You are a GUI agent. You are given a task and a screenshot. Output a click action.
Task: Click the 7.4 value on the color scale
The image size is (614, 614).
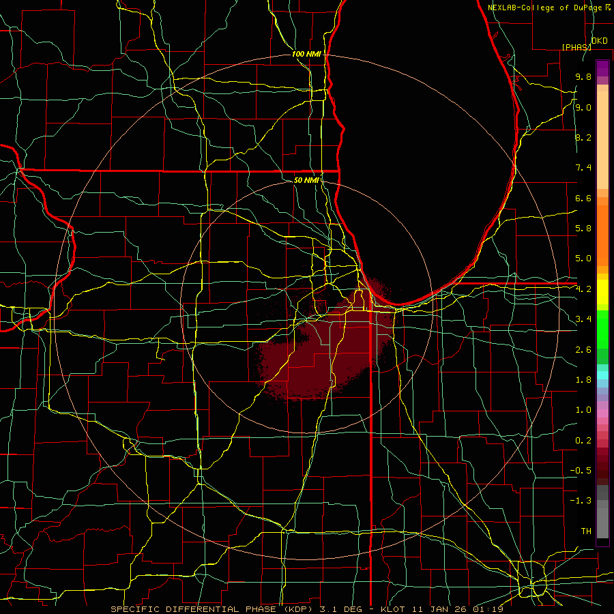[x=583, y=168]
